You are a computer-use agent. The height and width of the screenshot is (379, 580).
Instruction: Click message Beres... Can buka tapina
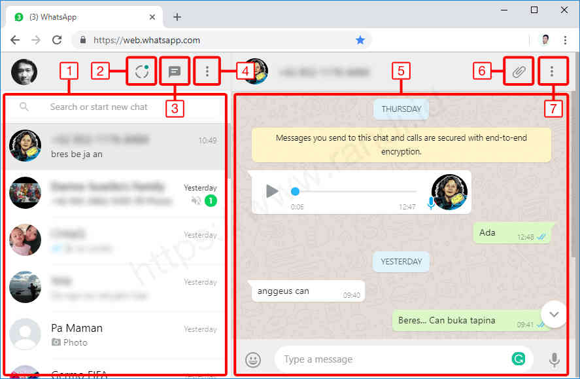(x=471, y=321)
